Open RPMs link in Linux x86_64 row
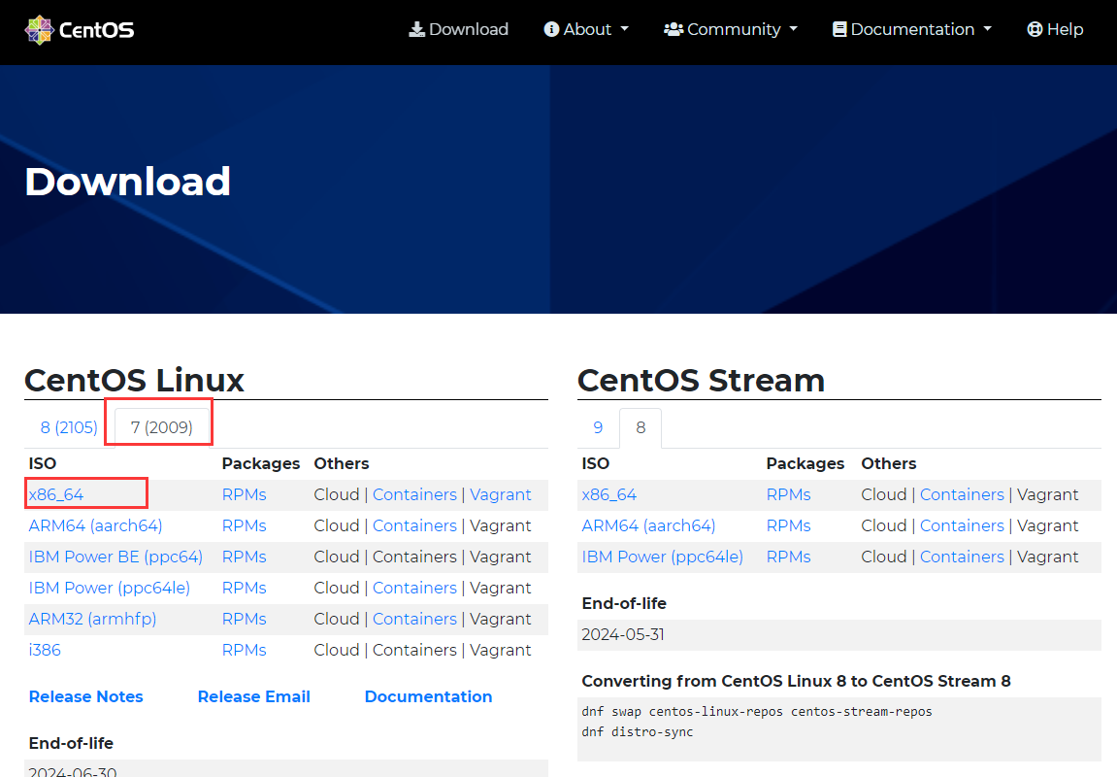 click(x=245, y=494)
